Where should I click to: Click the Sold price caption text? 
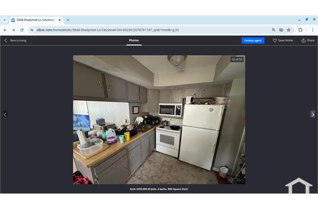point(159,189)
